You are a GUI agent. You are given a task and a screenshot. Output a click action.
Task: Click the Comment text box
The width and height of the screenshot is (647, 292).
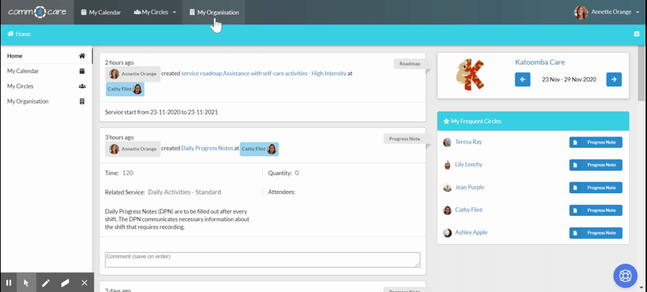[262, 260]
